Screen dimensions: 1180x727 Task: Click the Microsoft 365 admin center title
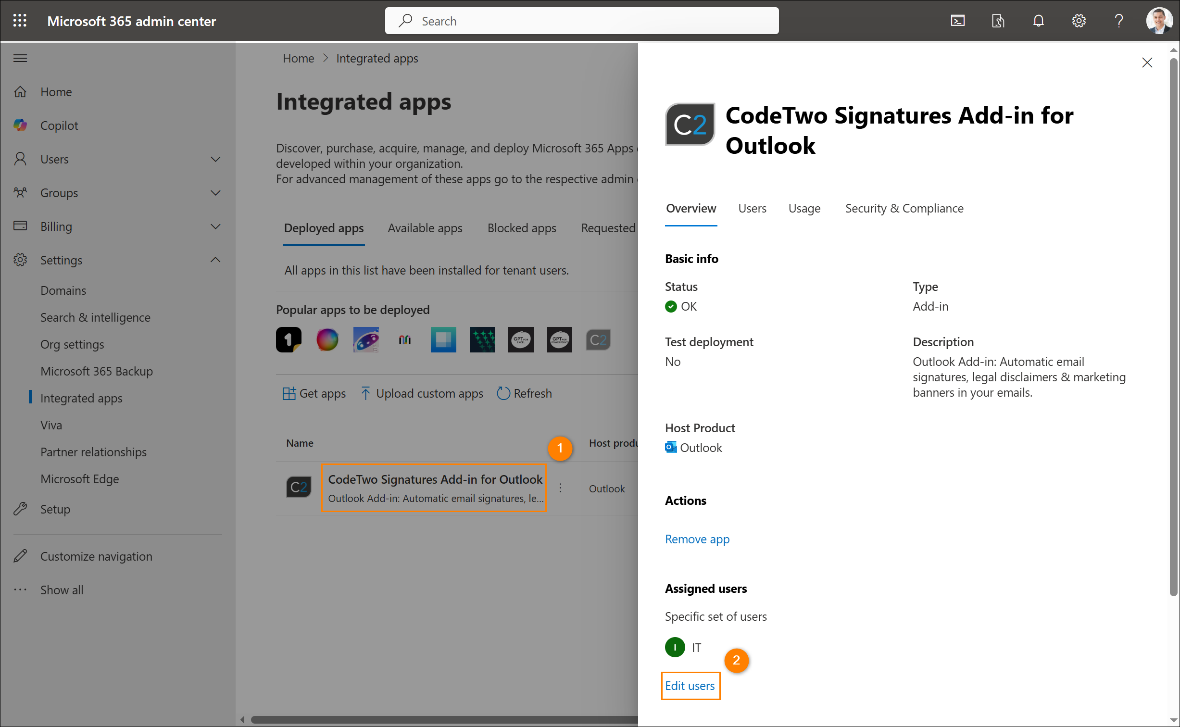(x=131, y=21)
